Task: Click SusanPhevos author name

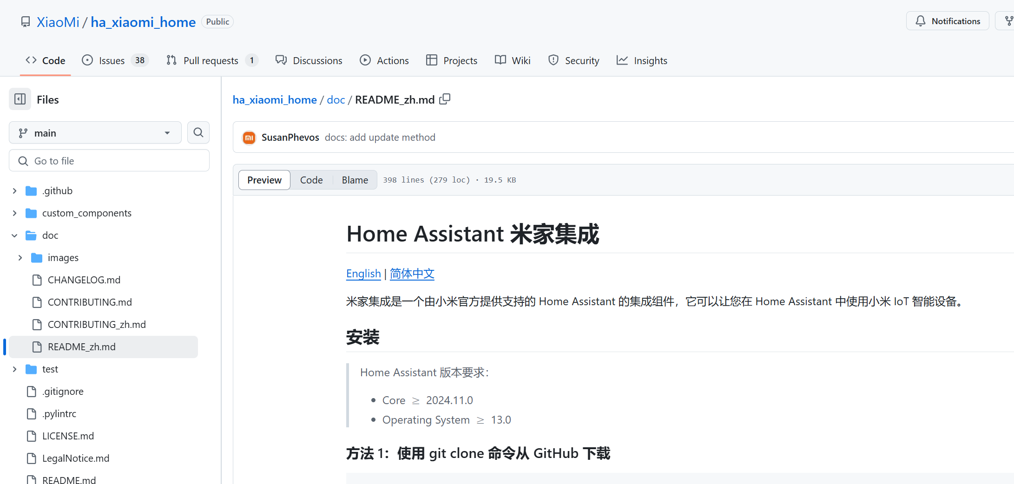Action: tap(290, 137)
